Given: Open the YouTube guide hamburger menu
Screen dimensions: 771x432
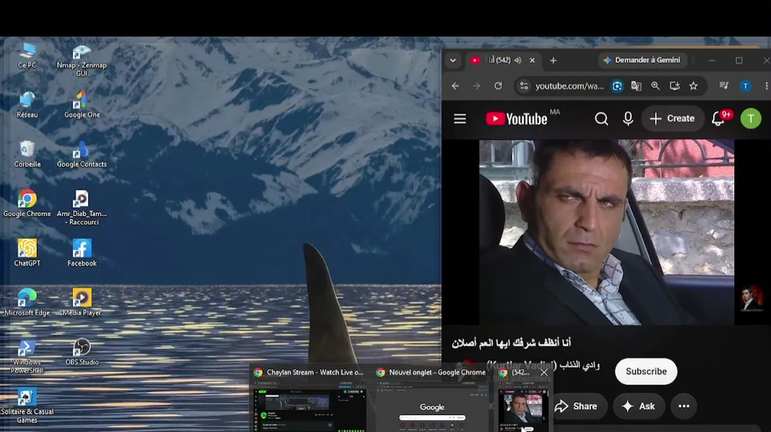Looking at the screenshot, I should 460,119.
